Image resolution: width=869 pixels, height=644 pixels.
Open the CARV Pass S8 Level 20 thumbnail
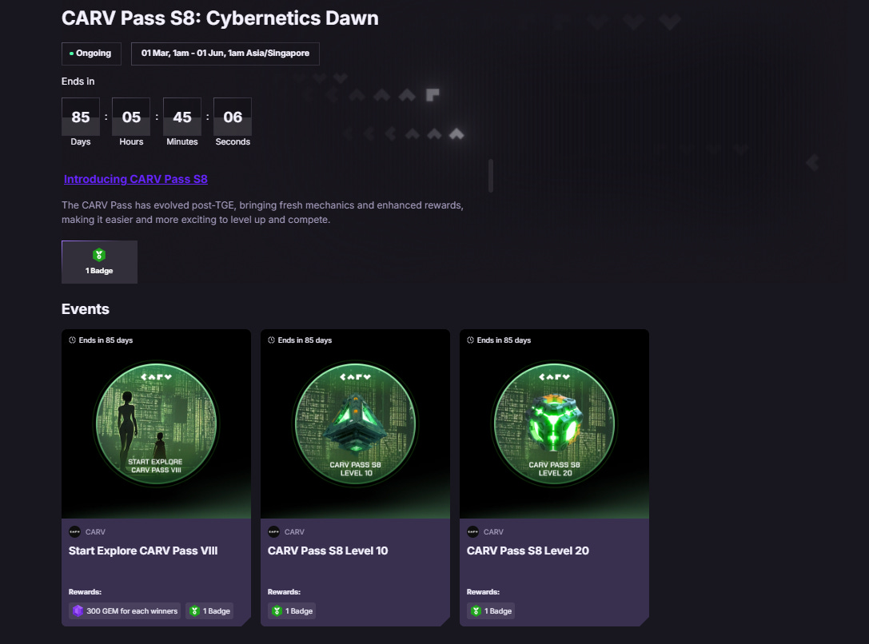(554, 424)
